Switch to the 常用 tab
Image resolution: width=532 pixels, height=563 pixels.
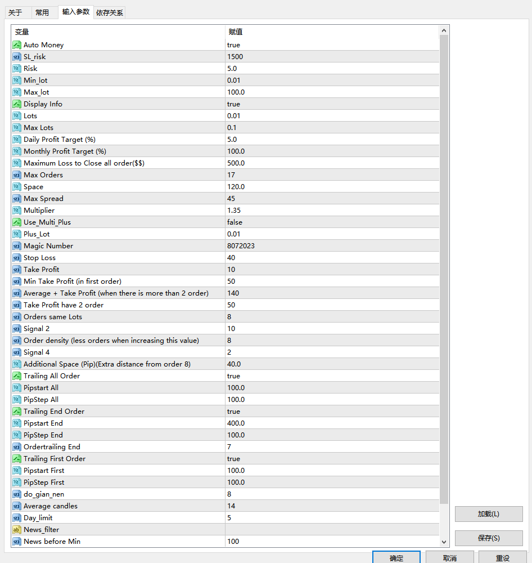(x=42, y=12)
